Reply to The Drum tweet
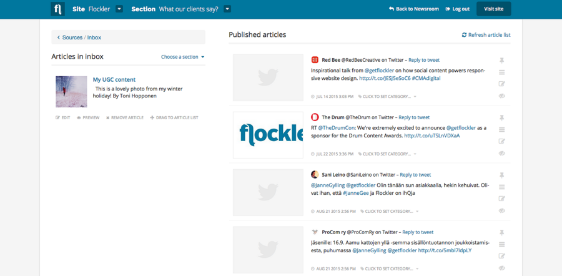This screenshot has width=562, height=276. (x=414, y=117)
